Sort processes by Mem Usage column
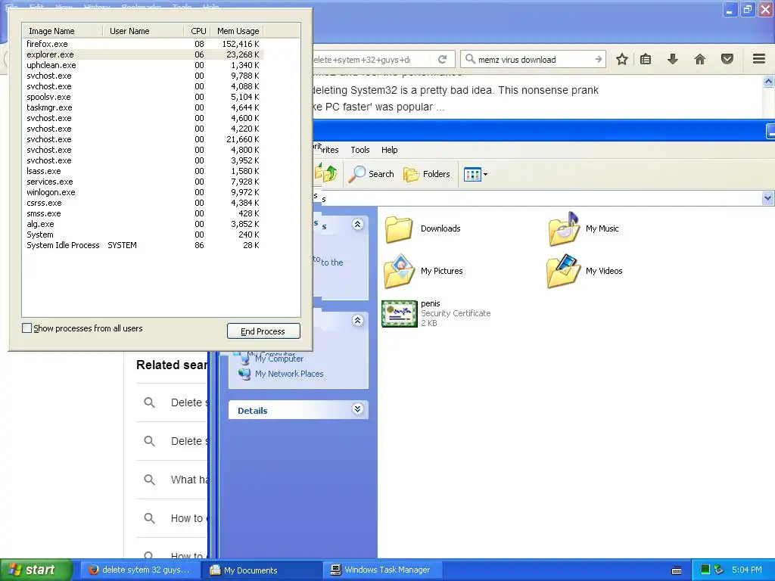Viewport: 775px width, 581px height. [x=237, y=31]
